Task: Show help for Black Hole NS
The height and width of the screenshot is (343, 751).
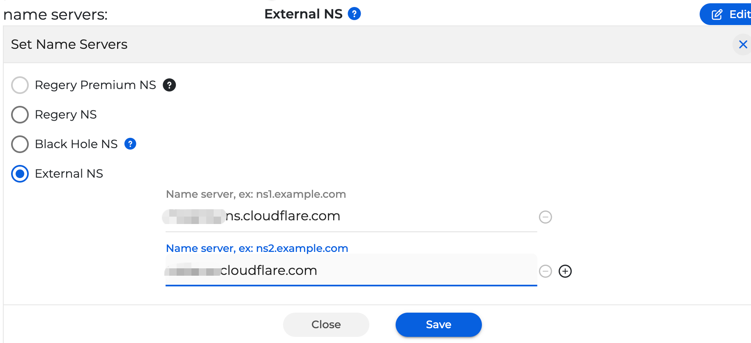Action: [130, 144]
